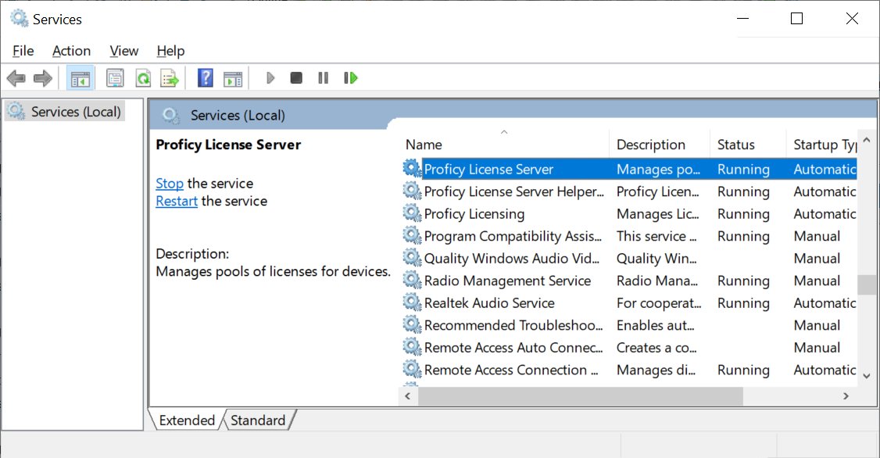Click the vertical scrollbar thumb

pos(867,284)
